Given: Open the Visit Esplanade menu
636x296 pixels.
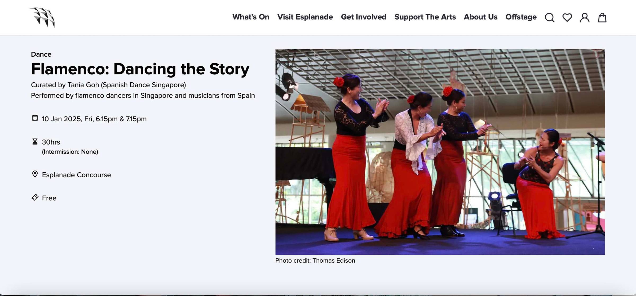Looking at the screenshot, I should tap(305, 17).
